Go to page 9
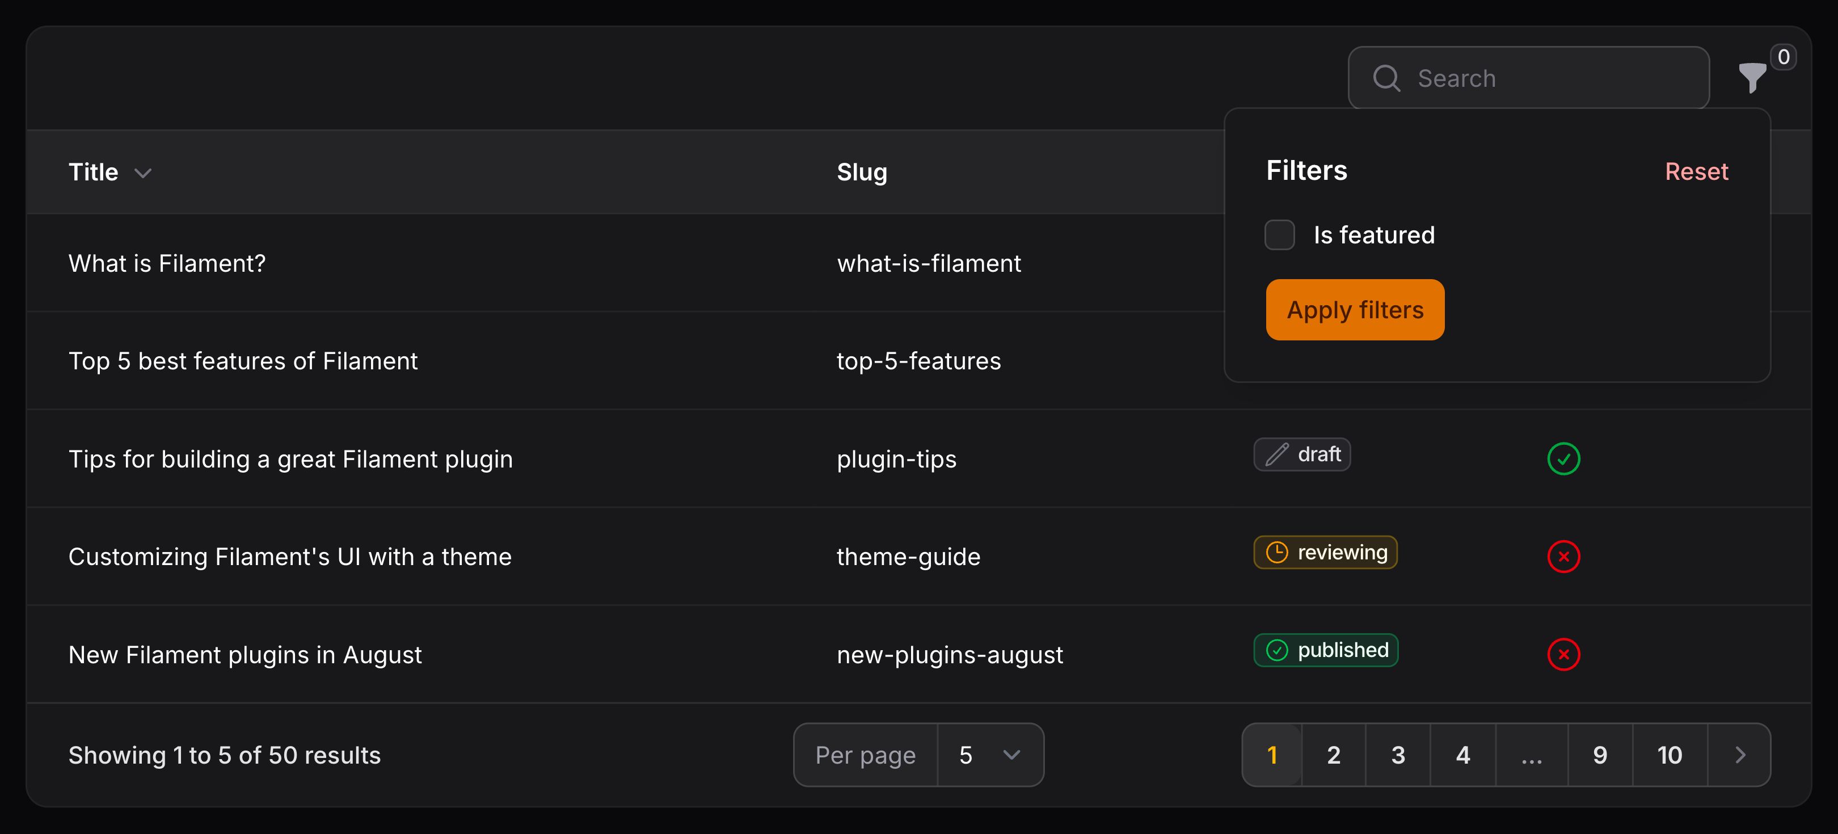1838x834 pixels. tap(1600, 755)
